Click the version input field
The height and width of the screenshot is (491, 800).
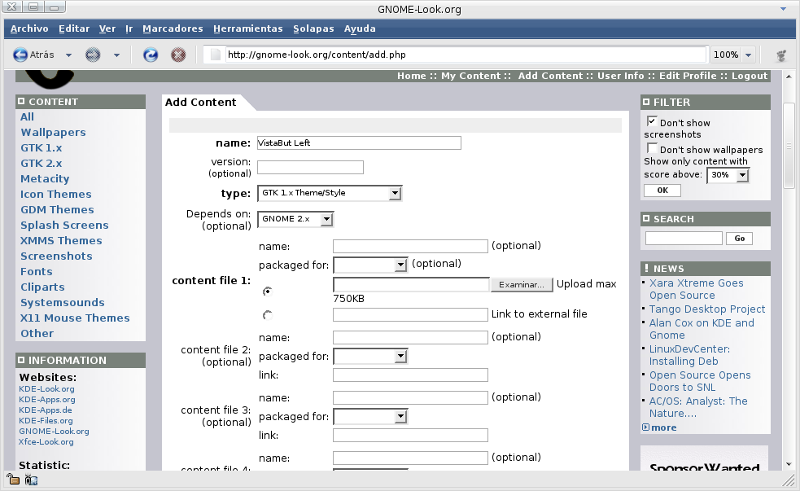[x=310, y=168]
